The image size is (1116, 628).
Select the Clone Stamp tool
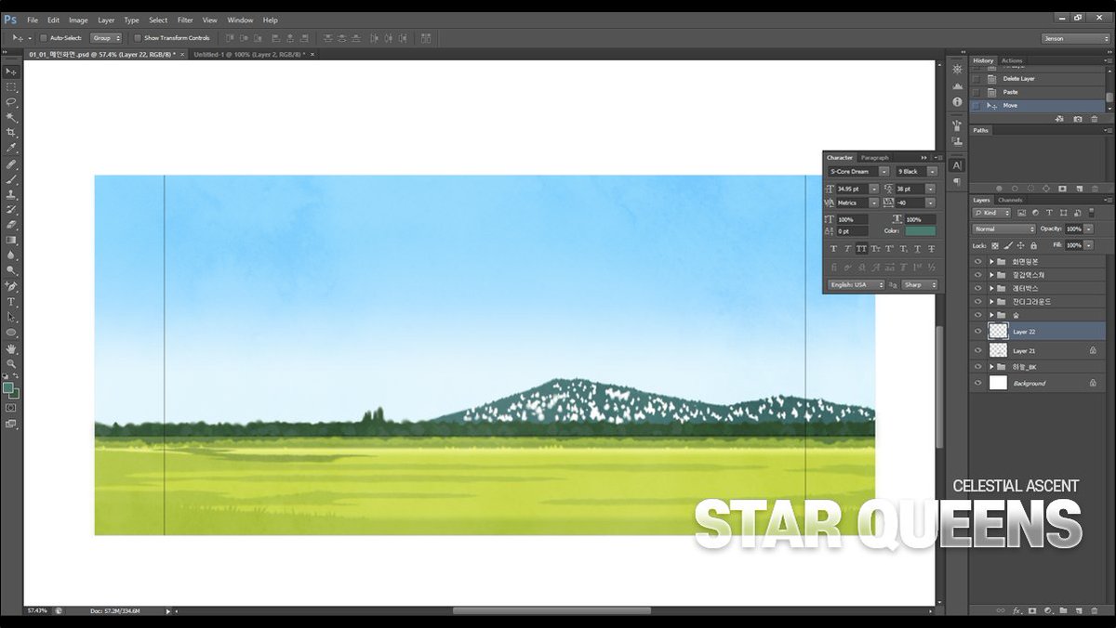click(x=11, y=195)
